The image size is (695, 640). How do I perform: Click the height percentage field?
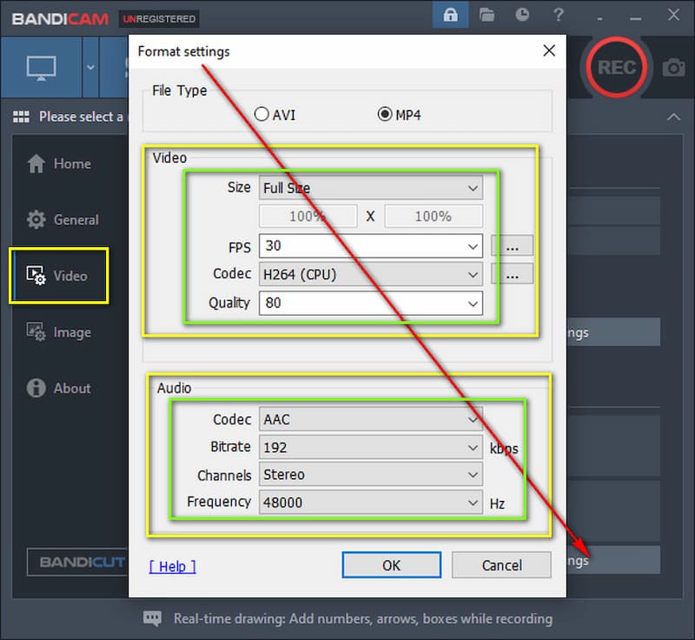tap(434, 217)
